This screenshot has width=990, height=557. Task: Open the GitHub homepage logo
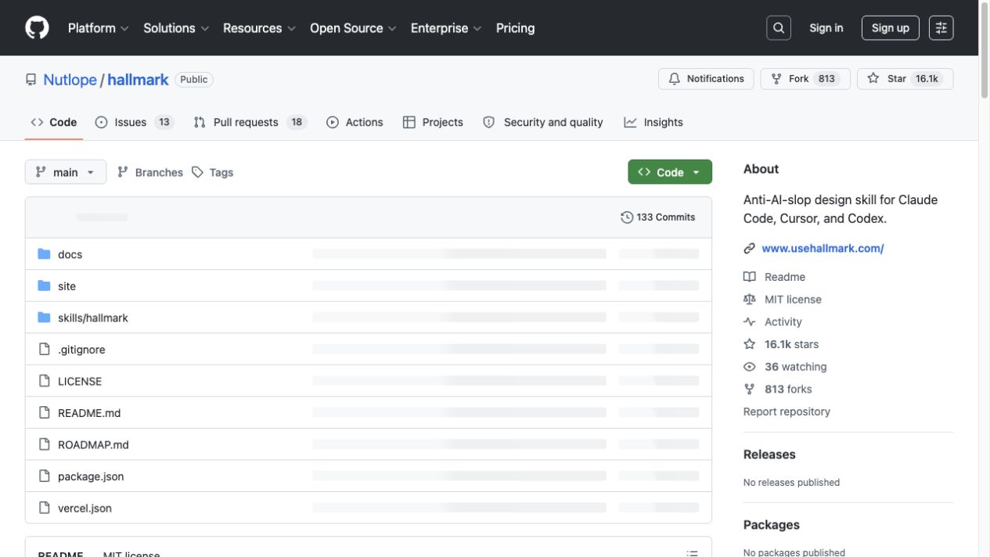pyautogui.click(x=37, y=28)
